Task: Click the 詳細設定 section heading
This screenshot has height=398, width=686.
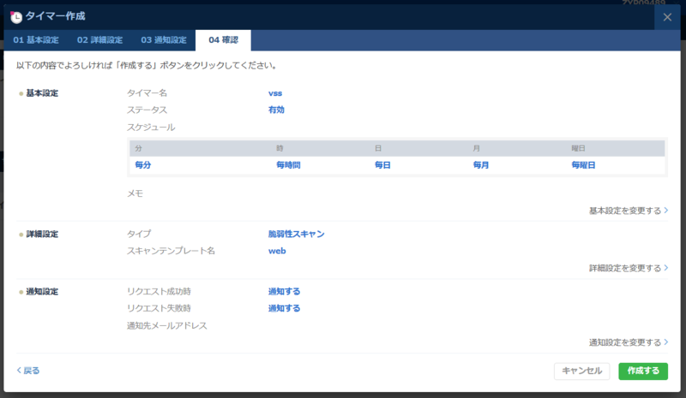Action: [42, 235]
